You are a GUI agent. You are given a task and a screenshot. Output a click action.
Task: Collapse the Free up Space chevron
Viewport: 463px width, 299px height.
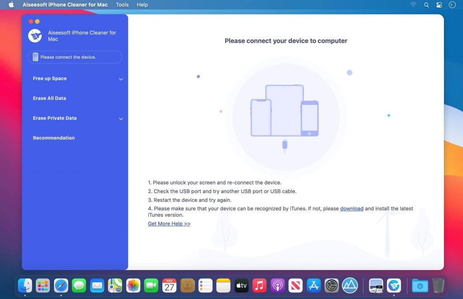click(x=121, y=79)
